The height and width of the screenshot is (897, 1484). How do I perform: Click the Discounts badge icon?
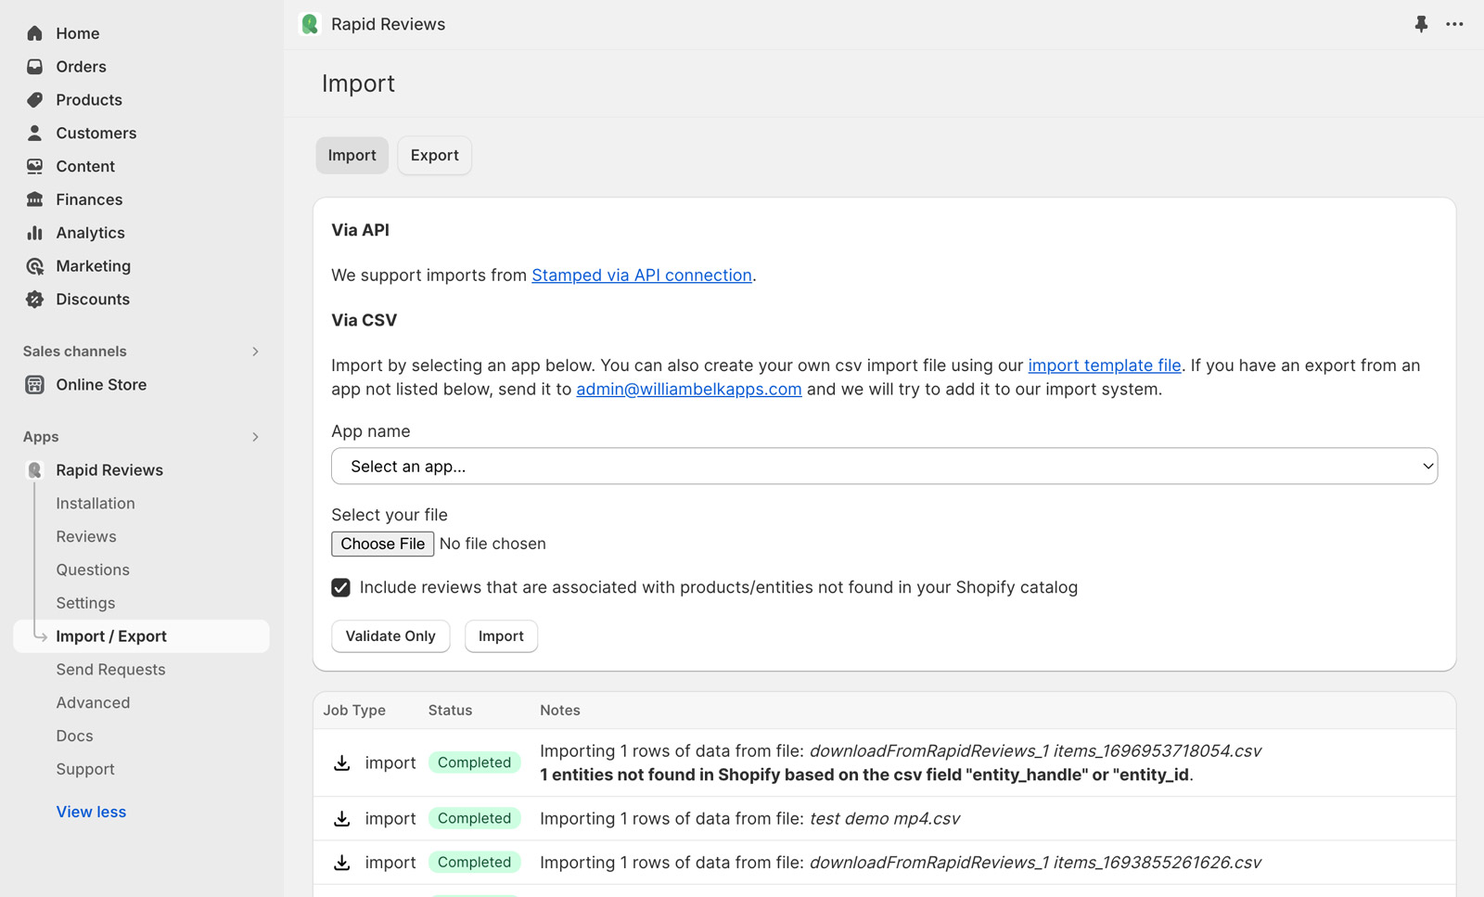click(x=35, y=300)
